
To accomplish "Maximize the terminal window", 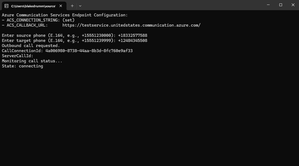I will pos(281,5).
